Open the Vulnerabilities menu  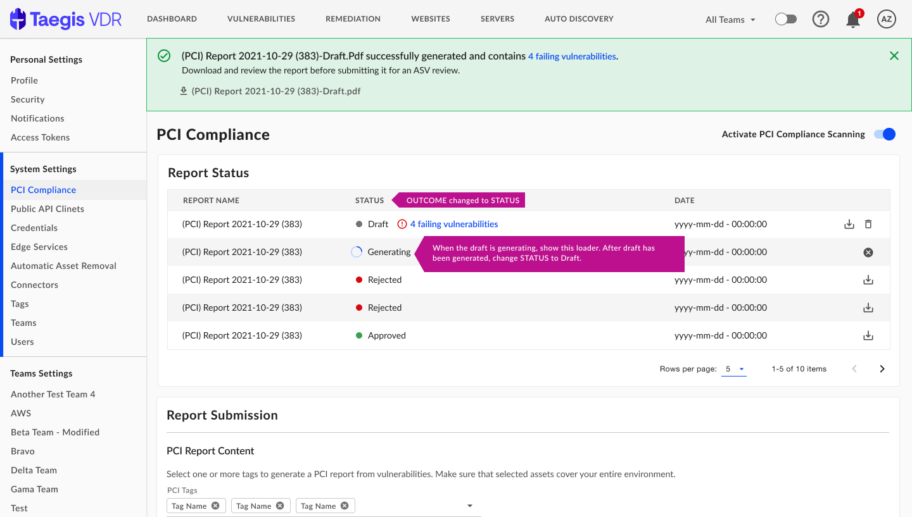coord(261,19)
